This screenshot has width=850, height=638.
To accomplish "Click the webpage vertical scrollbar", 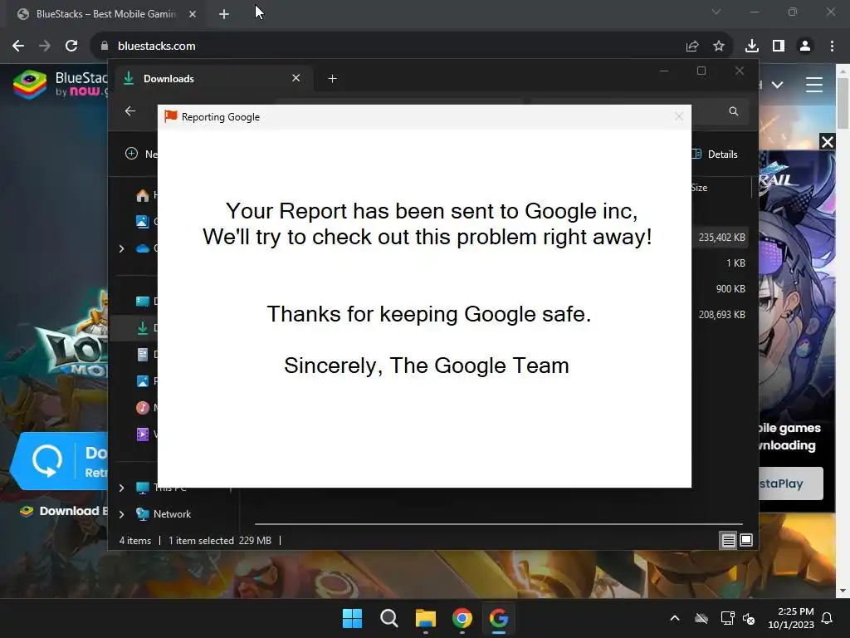I will (x=843, y=104).
